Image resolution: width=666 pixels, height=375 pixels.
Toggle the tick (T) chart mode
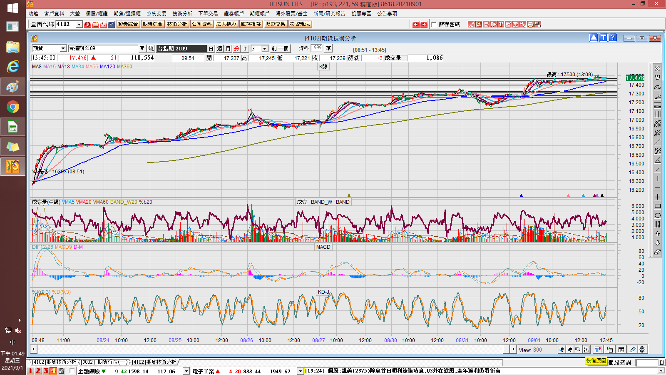coord(245,48)
